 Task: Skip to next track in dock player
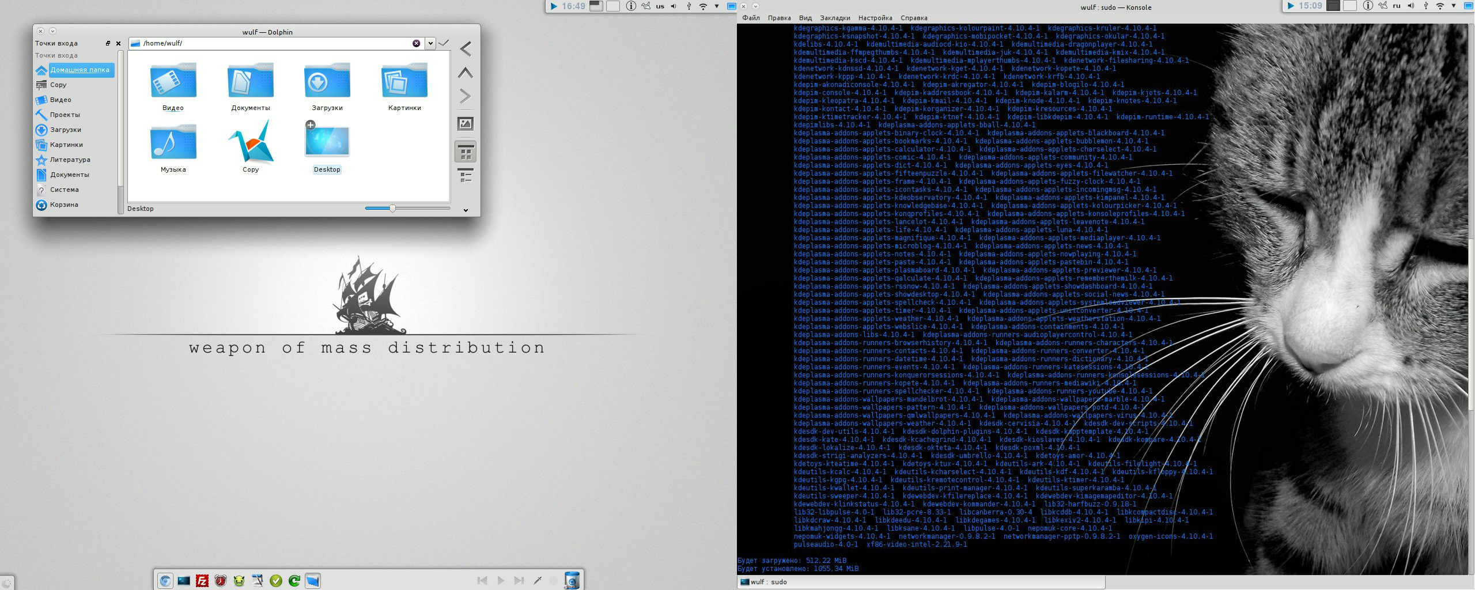[x=519, y=580]
